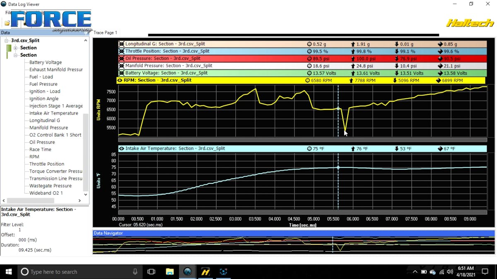Toggle the Intake Air Temperature eye icon
Image resolution: width=497 pixels, height=279 pixels.
coord(121,148)
